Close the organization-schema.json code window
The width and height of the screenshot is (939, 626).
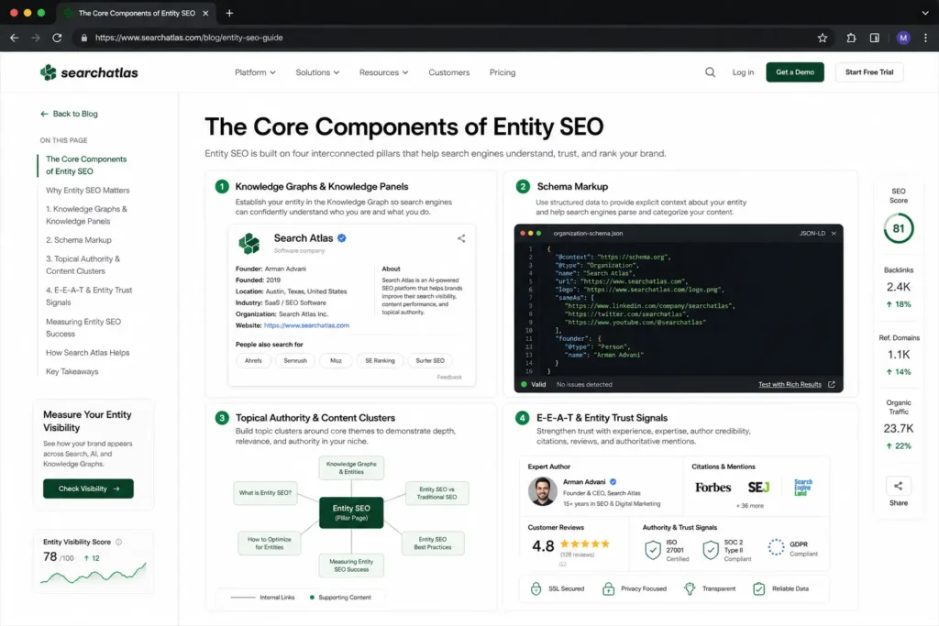(834, 234)
